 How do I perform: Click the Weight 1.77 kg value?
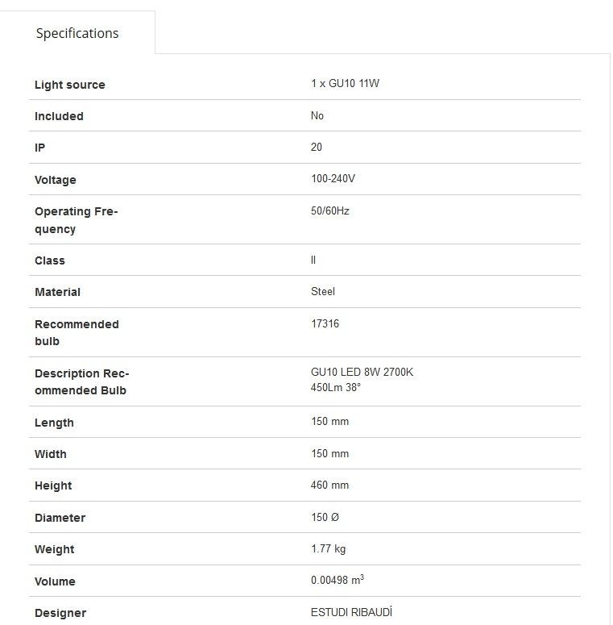(329, 549)
